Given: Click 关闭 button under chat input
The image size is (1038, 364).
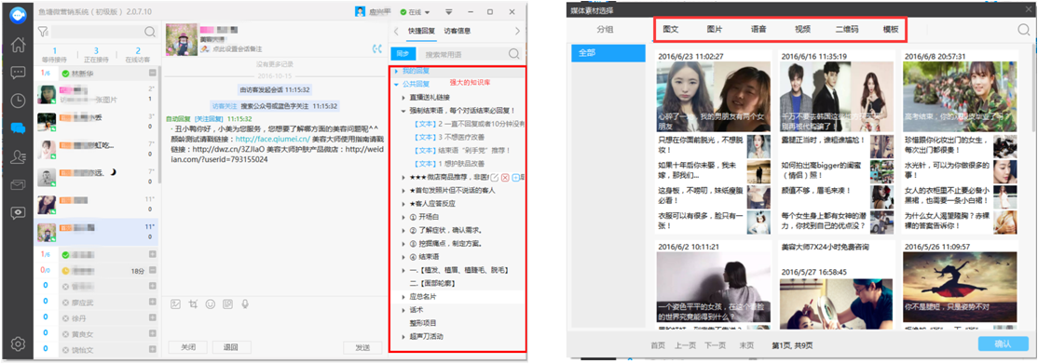Looking at the screenshot, I should (x=188, y=347).
